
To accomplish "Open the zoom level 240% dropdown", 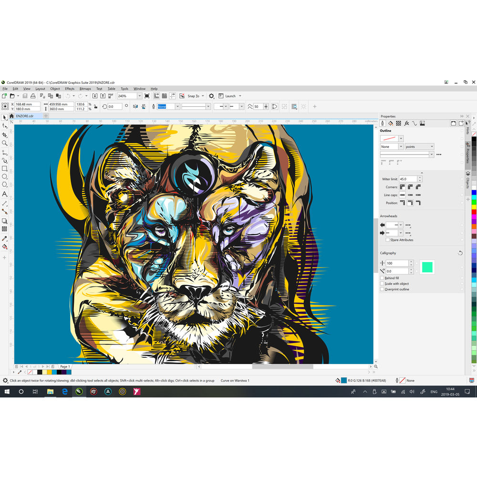I will [x=140, y=96].
